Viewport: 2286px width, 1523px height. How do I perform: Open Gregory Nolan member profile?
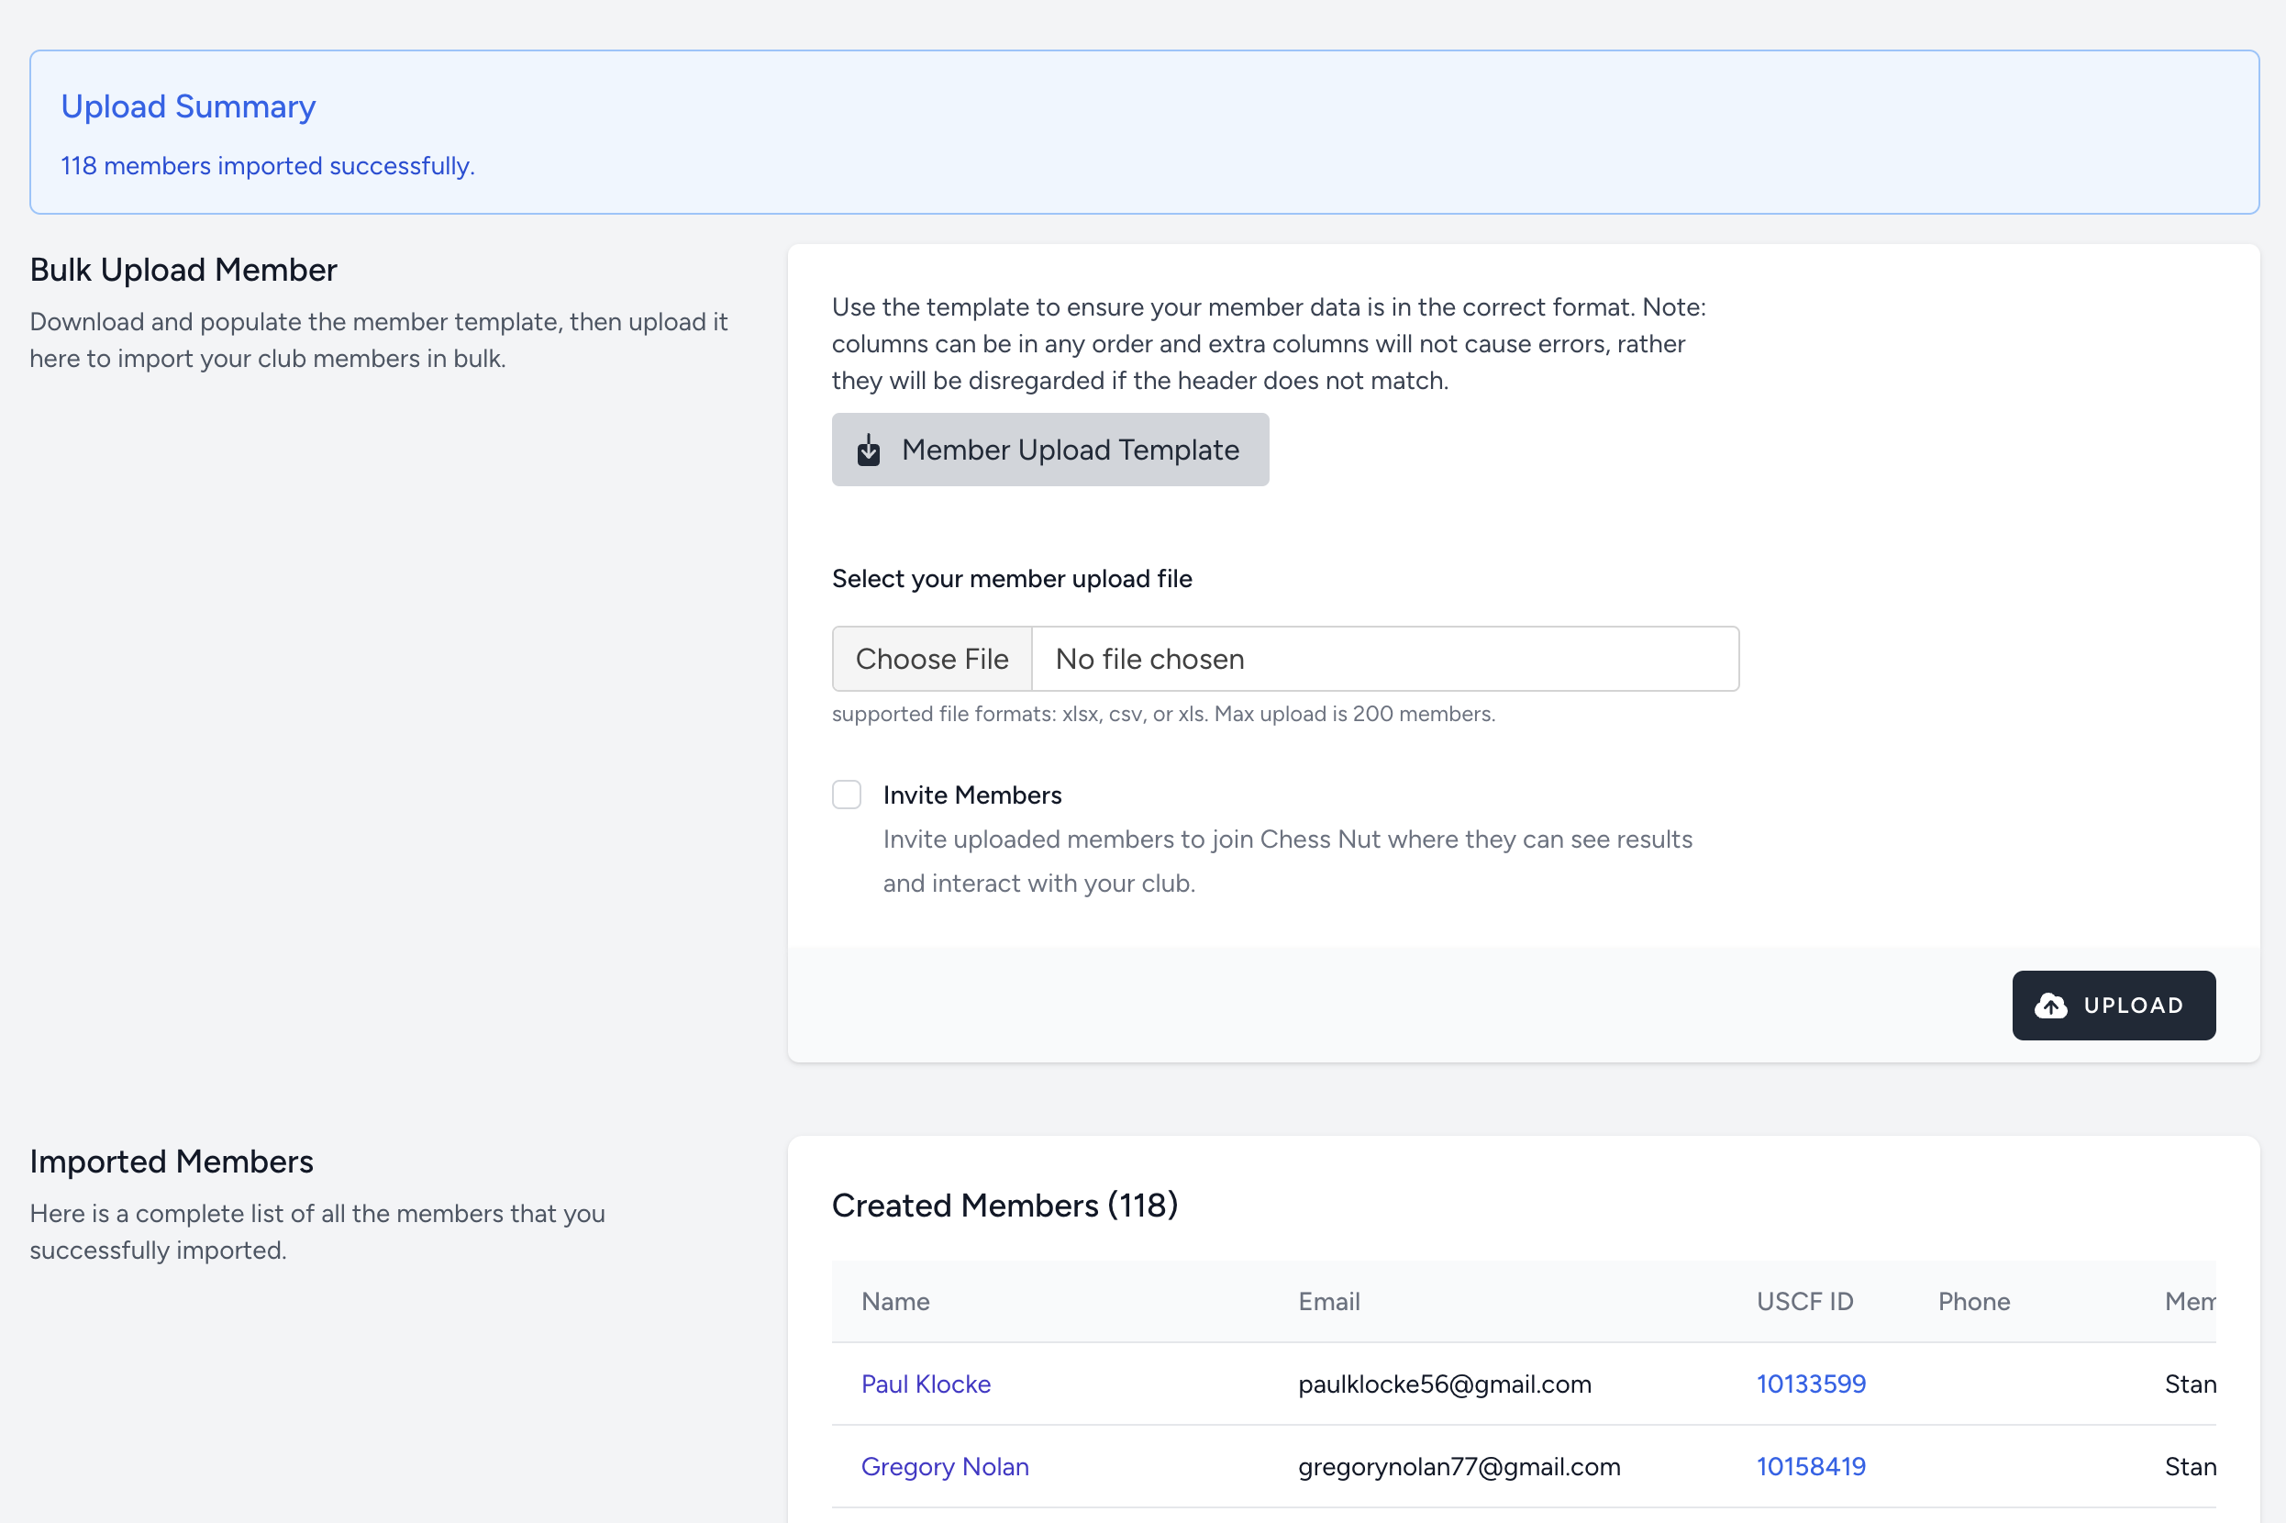click(x=944, y=1466)
